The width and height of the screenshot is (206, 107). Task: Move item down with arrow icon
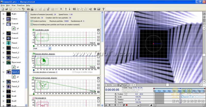(70, 9)
